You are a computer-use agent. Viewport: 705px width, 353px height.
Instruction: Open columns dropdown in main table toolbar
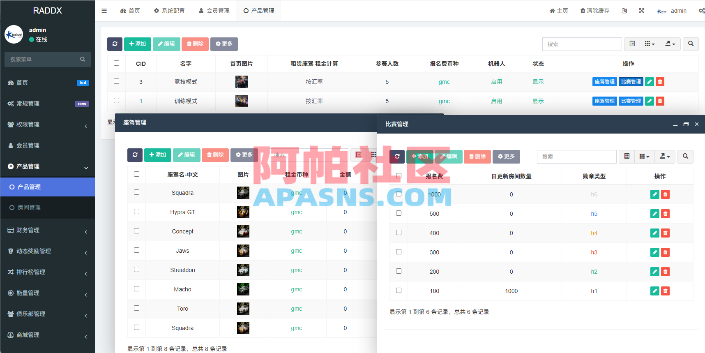pyautogui.click(x=650, y=44)
